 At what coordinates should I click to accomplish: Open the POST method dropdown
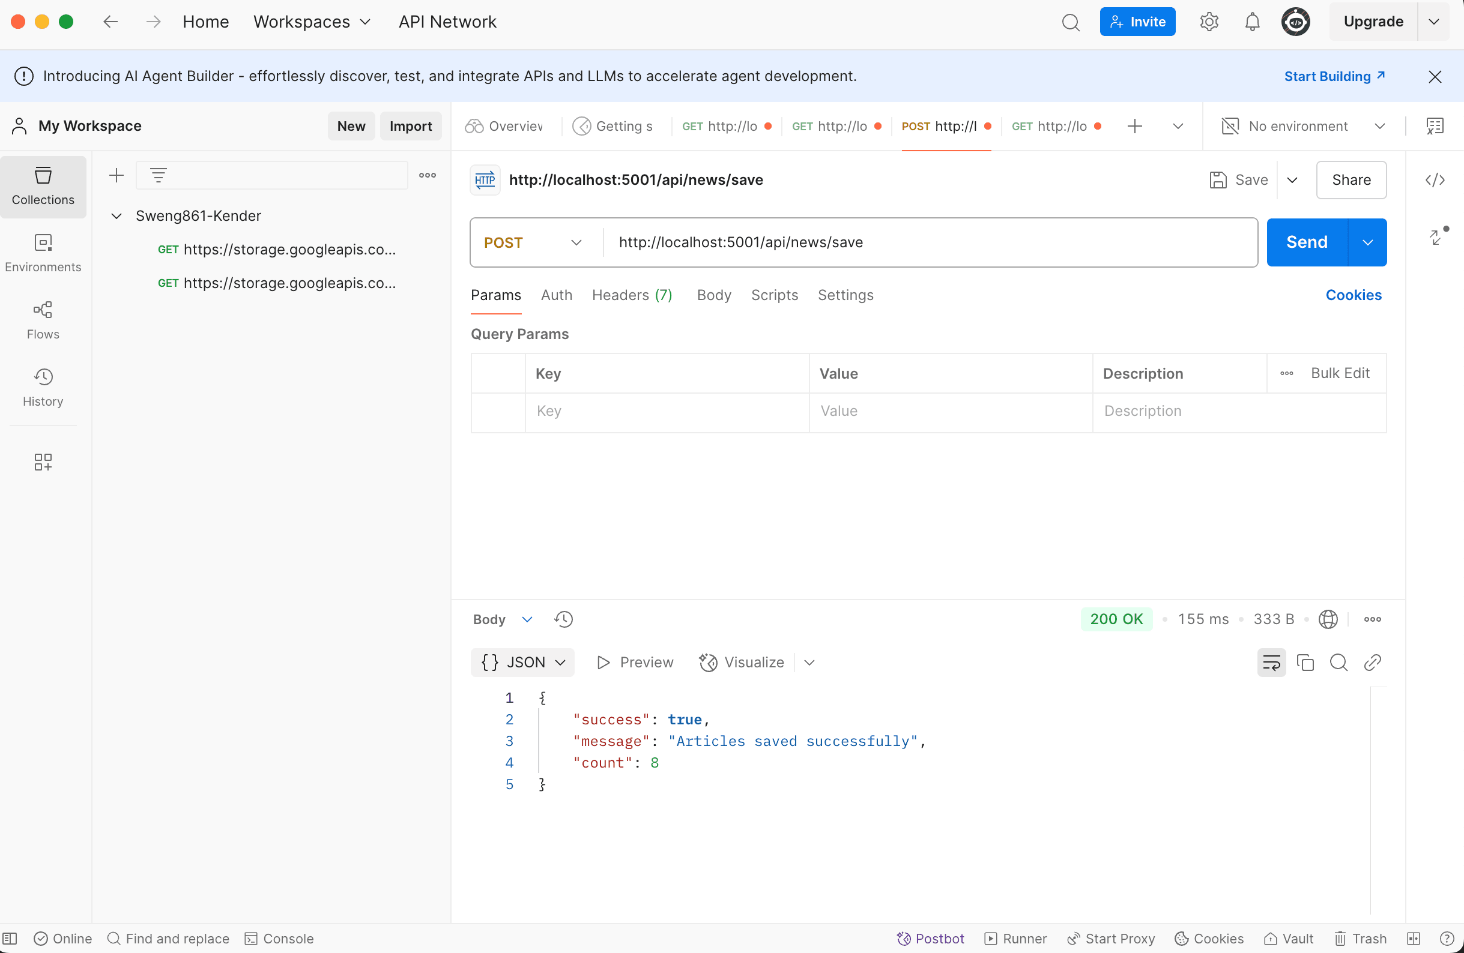533,242
